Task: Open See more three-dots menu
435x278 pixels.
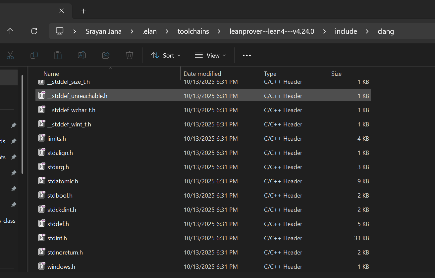Action: pyautogui.click(x=247, y=55)
